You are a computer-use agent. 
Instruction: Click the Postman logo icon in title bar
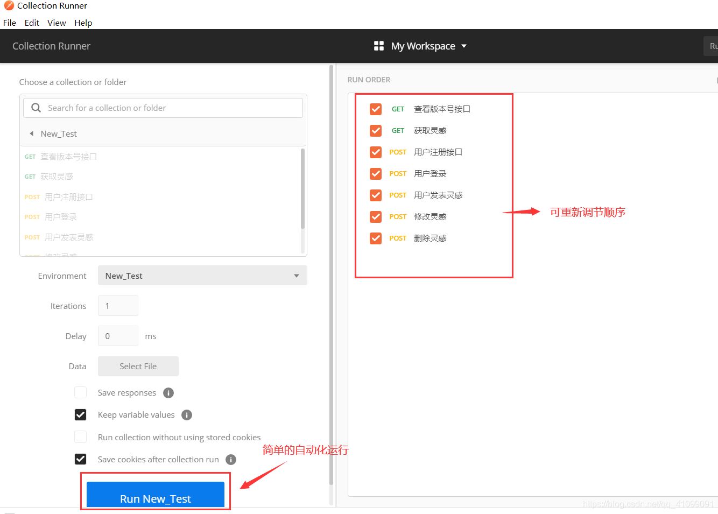pos(9,5)
